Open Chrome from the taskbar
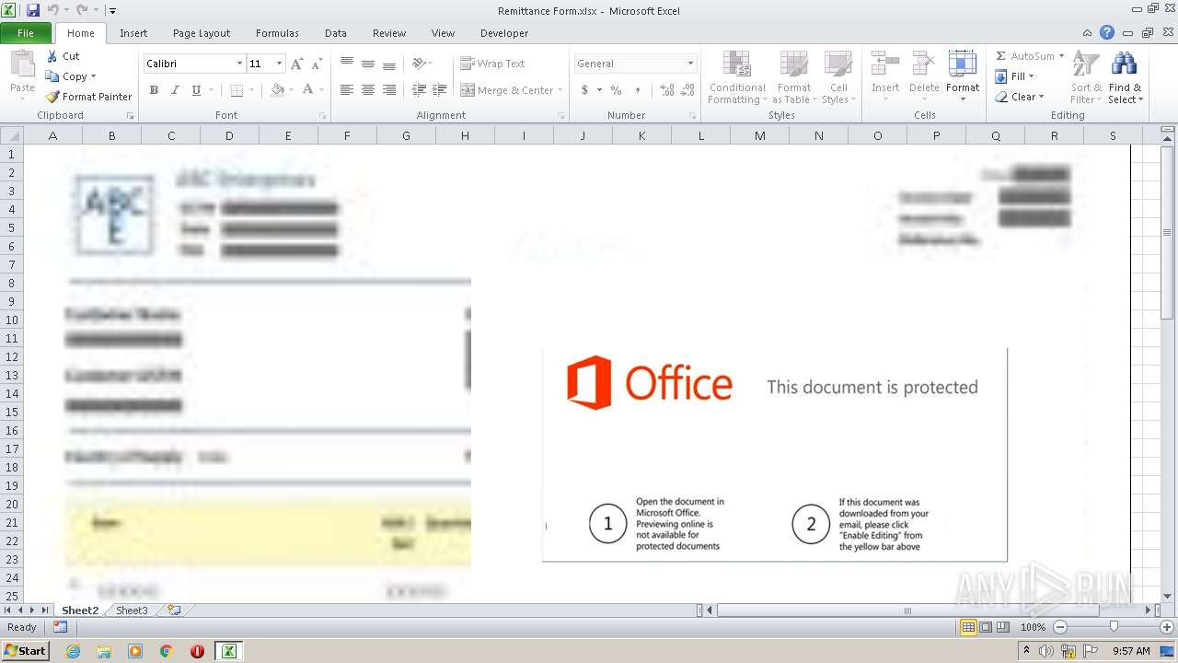Image resolution: width=1178 pixels, height=663 pixels. click(167, 651)
